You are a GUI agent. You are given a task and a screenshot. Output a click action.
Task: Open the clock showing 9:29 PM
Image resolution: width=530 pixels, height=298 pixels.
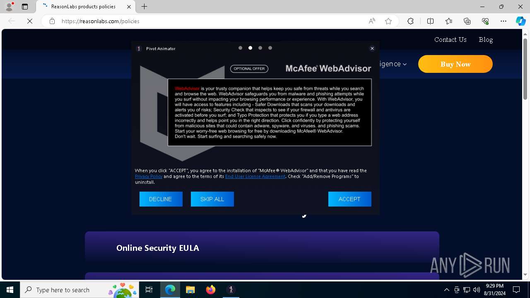click(x=495, y=290)
